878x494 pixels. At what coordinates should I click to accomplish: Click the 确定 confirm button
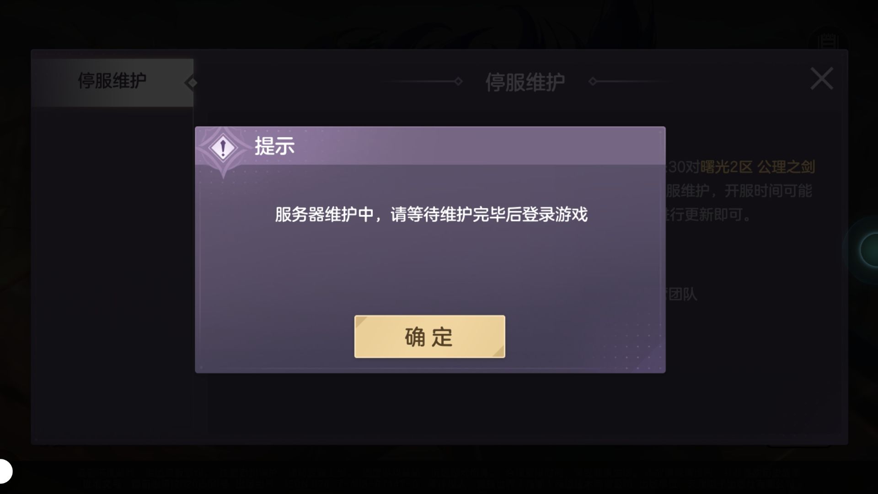pyautogui.click(x=429, y=337)
